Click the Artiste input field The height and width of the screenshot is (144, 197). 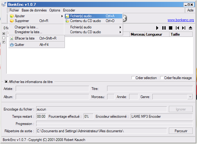[52, 89]
